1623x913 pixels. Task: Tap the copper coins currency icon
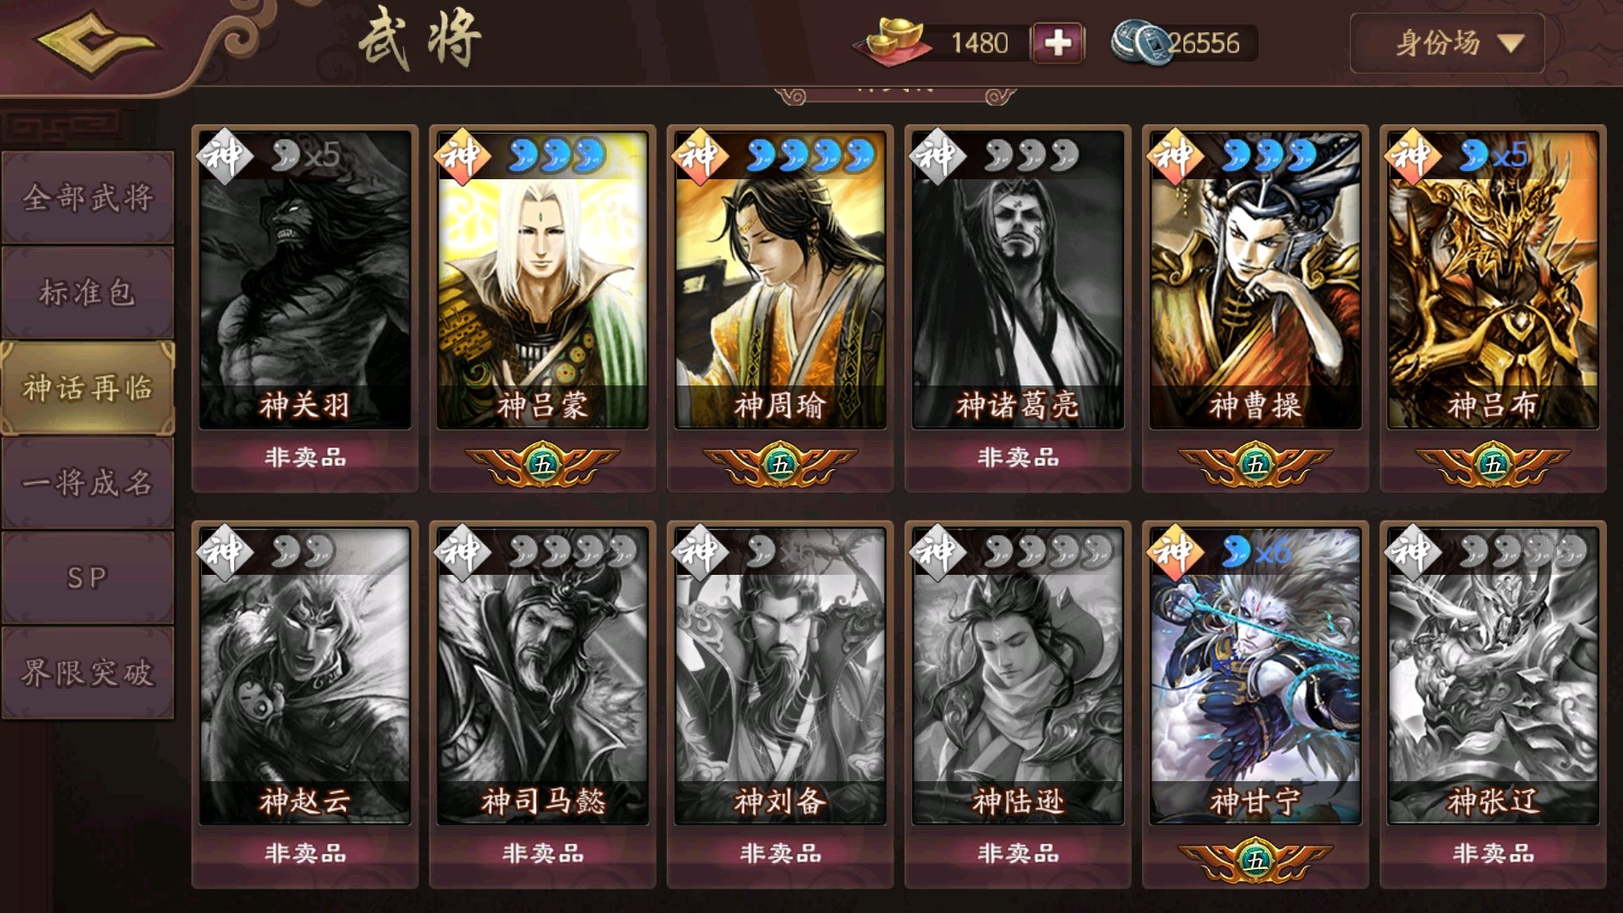1141,42
